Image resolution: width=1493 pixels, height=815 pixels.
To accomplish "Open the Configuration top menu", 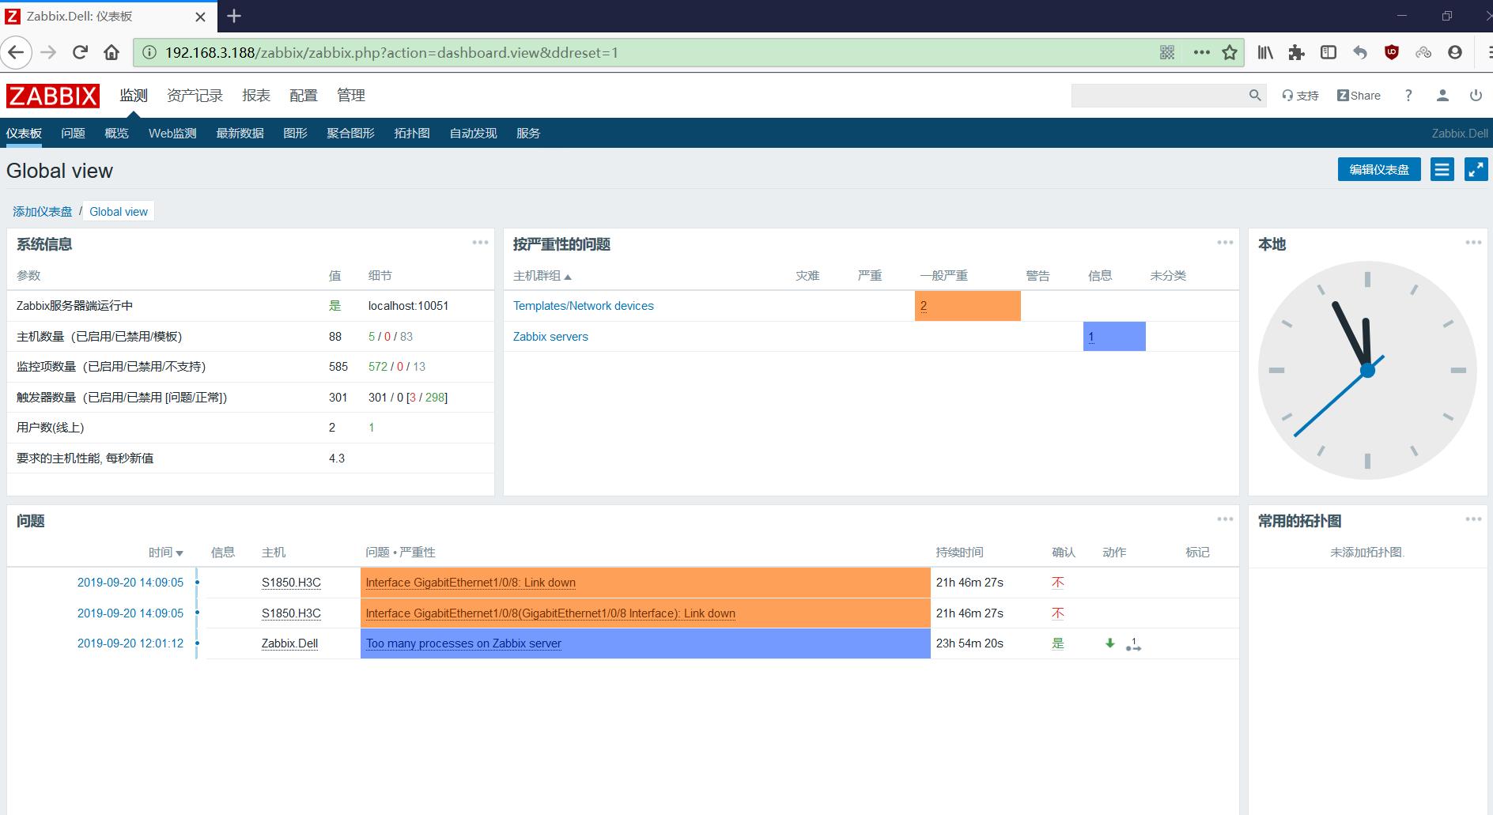I will [x=303, y=96].
